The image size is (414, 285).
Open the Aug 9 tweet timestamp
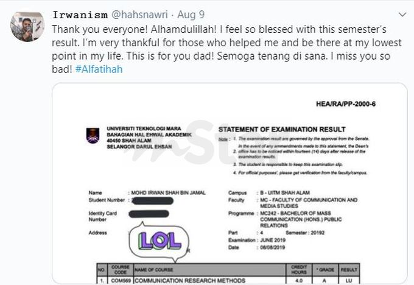(191, 15)
